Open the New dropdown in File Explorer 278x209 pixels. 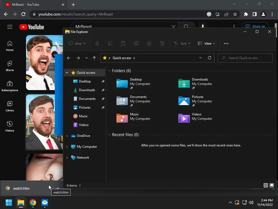click(77, 43)
